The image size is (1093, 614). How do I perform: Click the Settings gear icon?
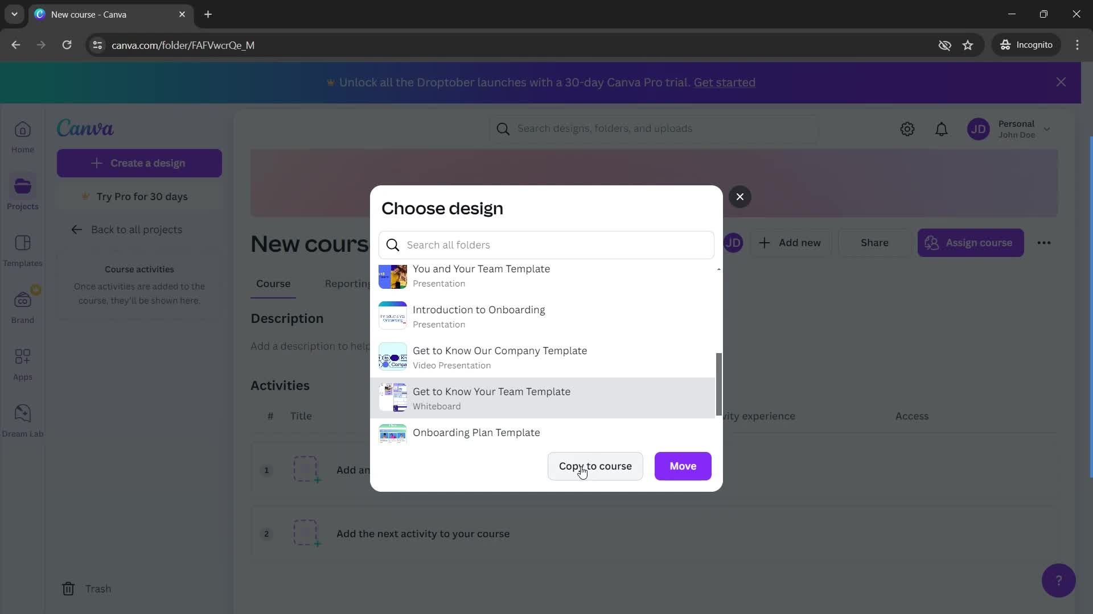pyautogui.click(x=909, y=128)
